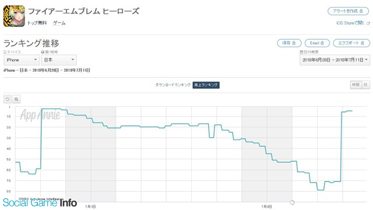Image resolution: width=373 pixels, height=210 pixels.
Task: Click the chart reset zoom icon
Action: coord(8,99)
